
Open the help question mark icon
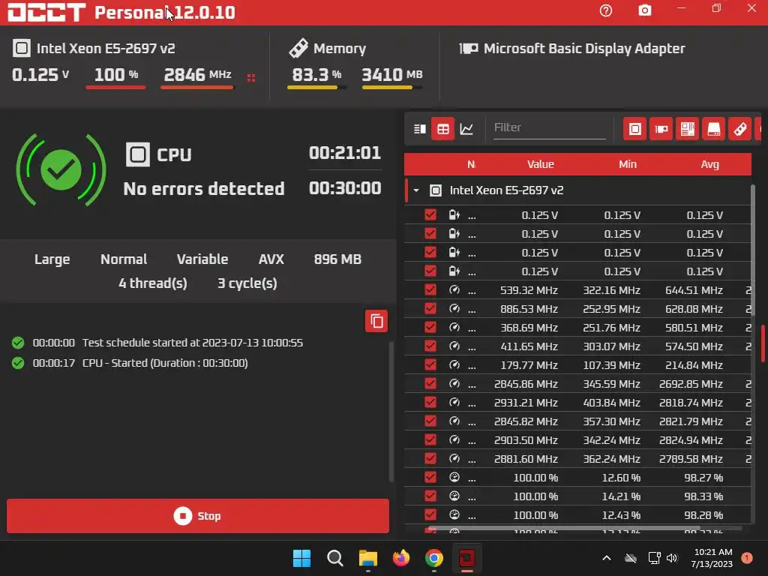606,10
